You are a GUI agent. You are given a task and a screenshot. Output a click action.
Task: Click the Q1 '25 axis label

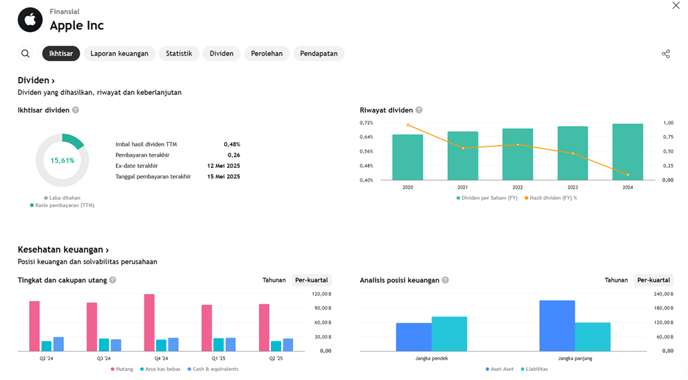coord(219,359)
